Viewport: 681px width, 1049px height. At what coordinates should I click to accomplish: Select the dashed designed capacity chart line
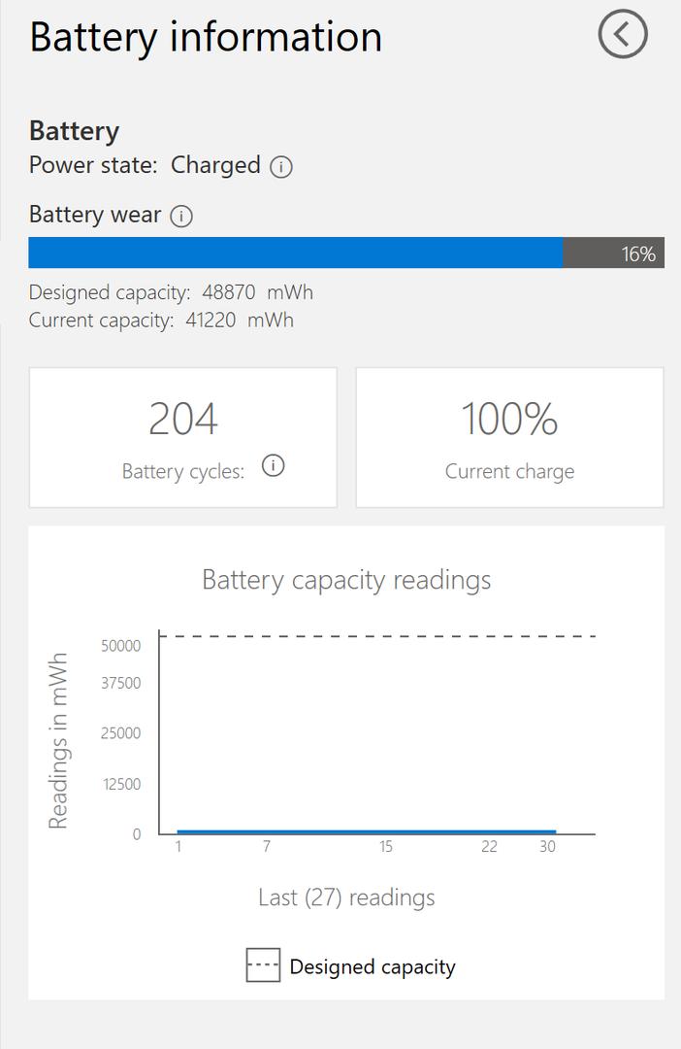(378, 636)
